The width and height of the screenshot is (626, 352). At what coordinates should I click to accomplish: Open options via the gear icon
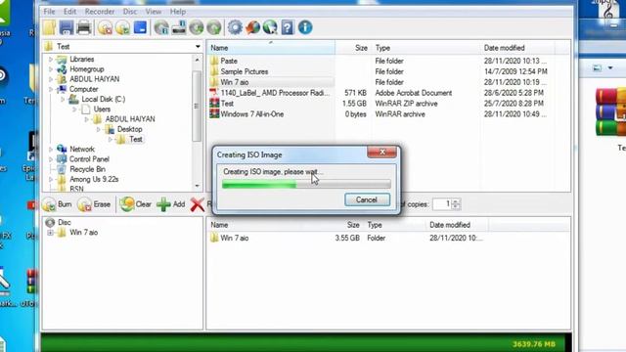[x=235, y=27]
